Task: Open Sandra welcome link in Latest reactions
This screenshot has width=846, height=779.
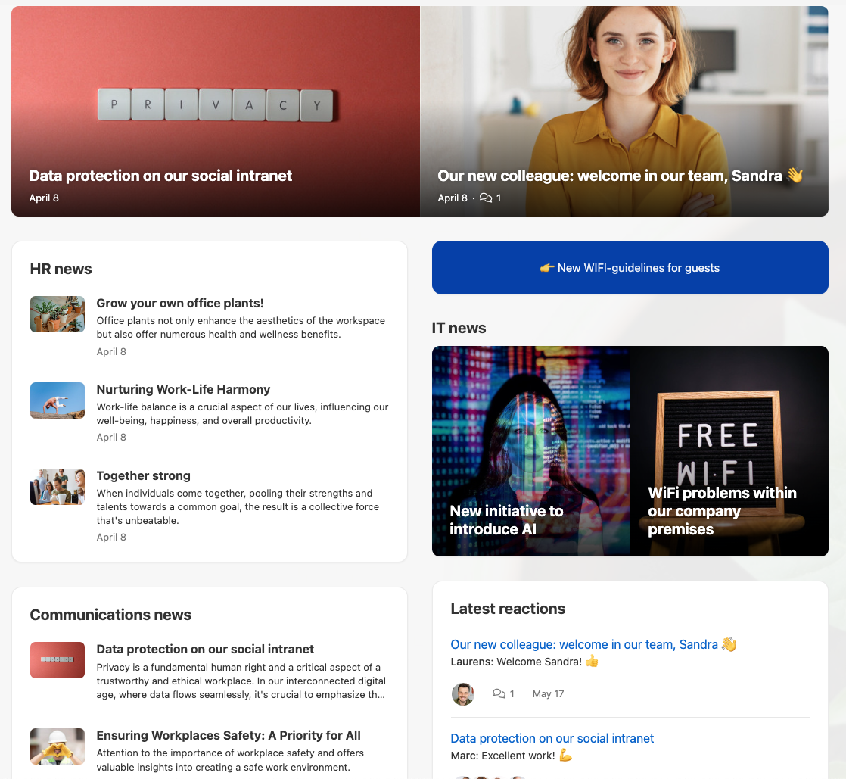Action: click(x=593, y=644)
